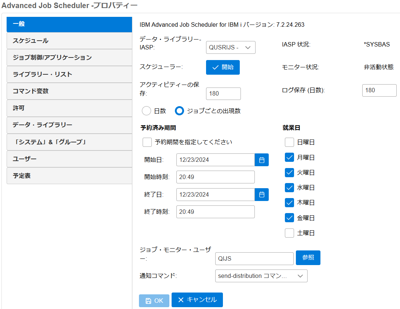Switch to ジョブ制御/アプリケーション tab

[x=69, y=57]
